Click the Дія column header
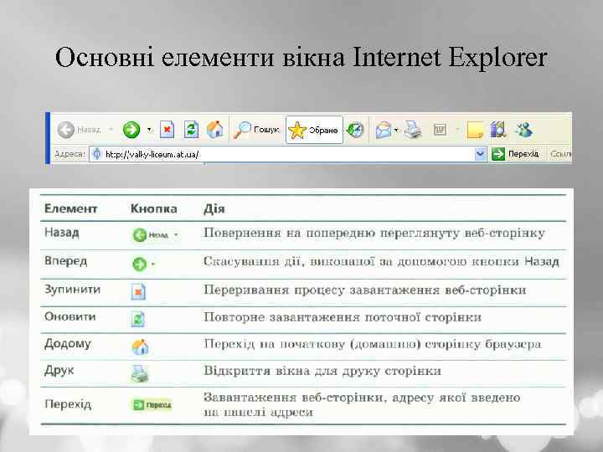Screen dimensions: 603x452 click(x=214, y=208)
